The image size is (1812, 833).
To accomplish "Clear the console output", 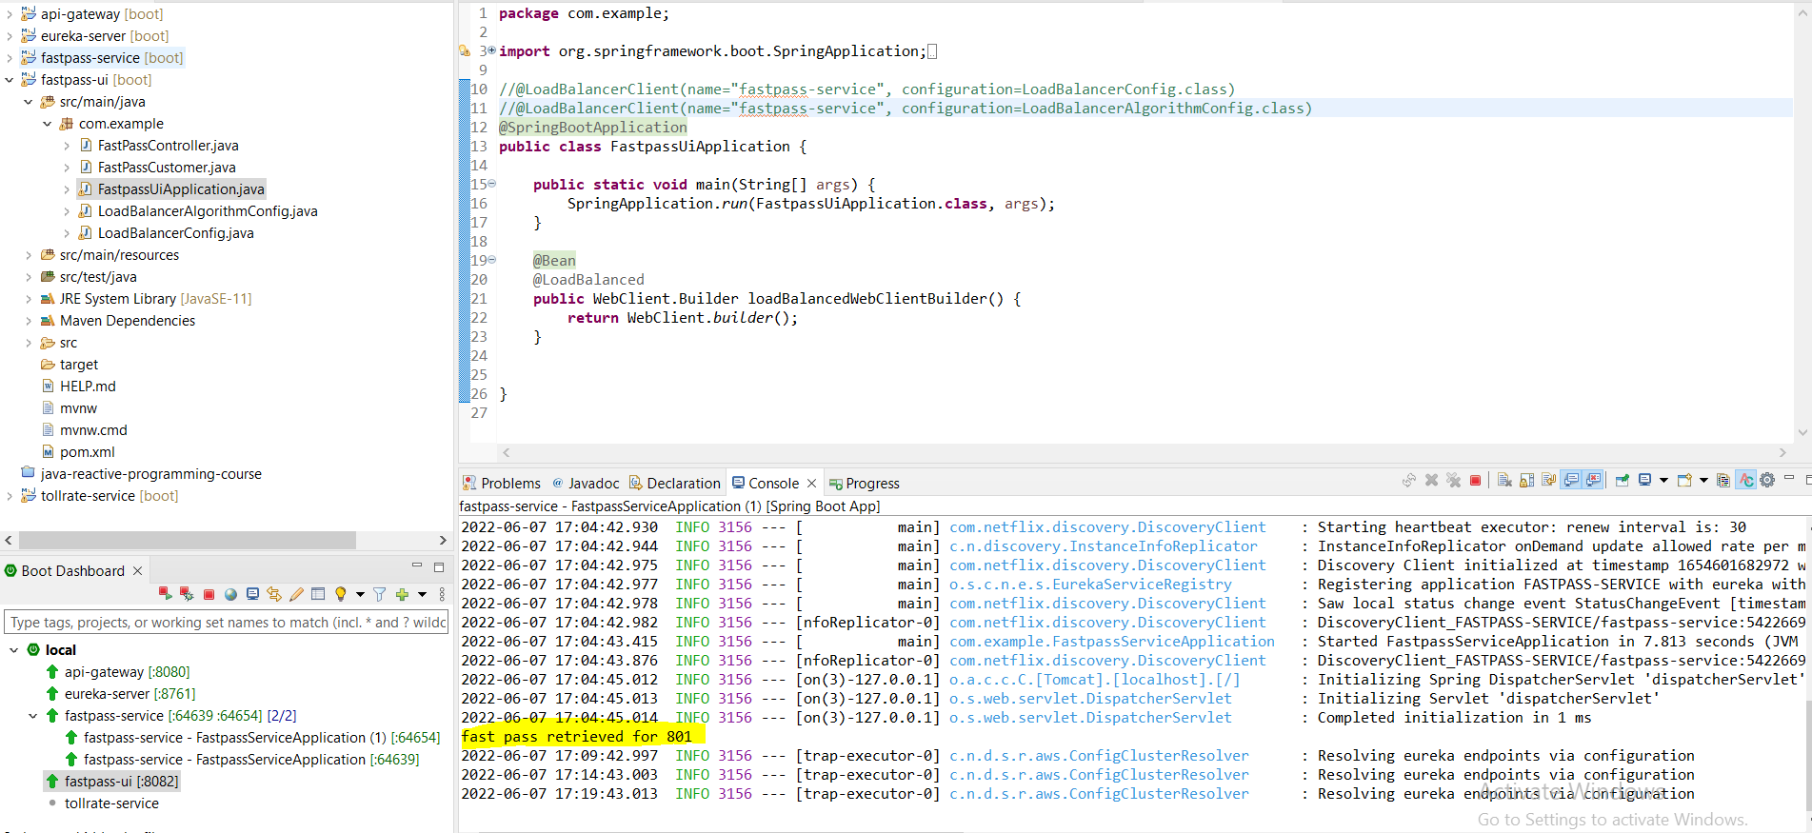I will 1504,481.
